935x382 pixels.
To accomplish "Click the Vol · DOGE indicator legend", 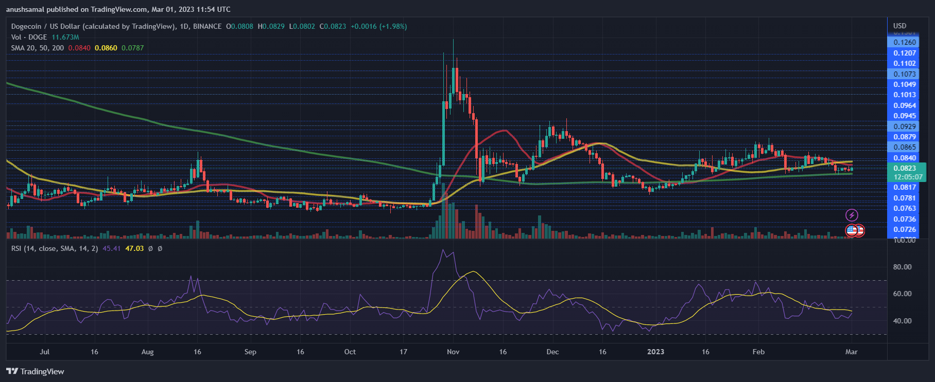I will click(29, 37).
